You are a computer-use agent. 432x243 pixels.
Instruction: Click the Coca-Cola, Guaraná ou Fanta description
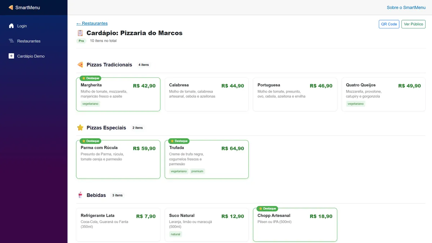point(104,224)
